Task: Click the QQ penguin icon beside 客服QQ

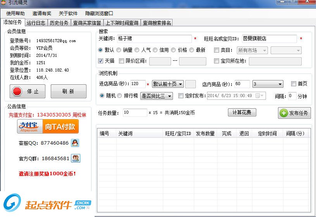Action: click(75, 143)
